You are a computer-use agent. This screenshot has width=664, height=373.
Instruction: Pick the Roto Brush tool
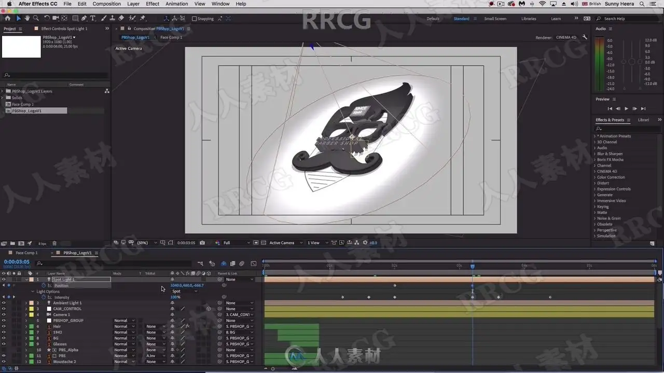(132, 19)
